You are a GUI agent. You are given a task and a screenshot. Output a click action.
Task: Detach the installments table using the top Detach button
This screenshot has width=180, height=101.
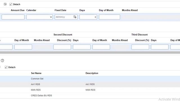point(15,4)
